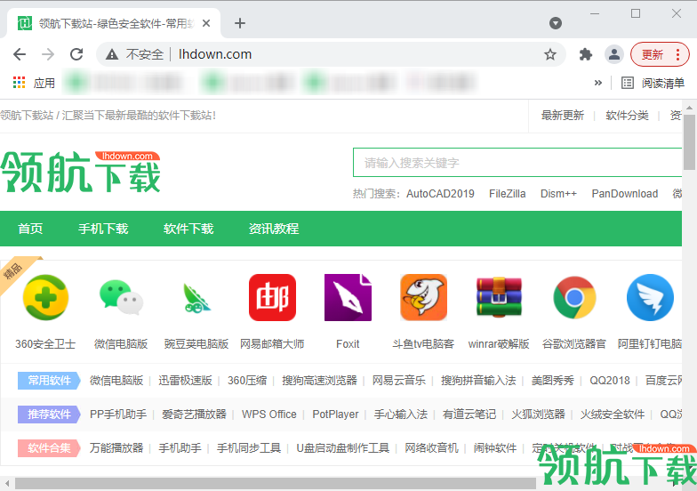
Task: Open the 360安全卫士 app icon
Action: (x=45, y=297)
